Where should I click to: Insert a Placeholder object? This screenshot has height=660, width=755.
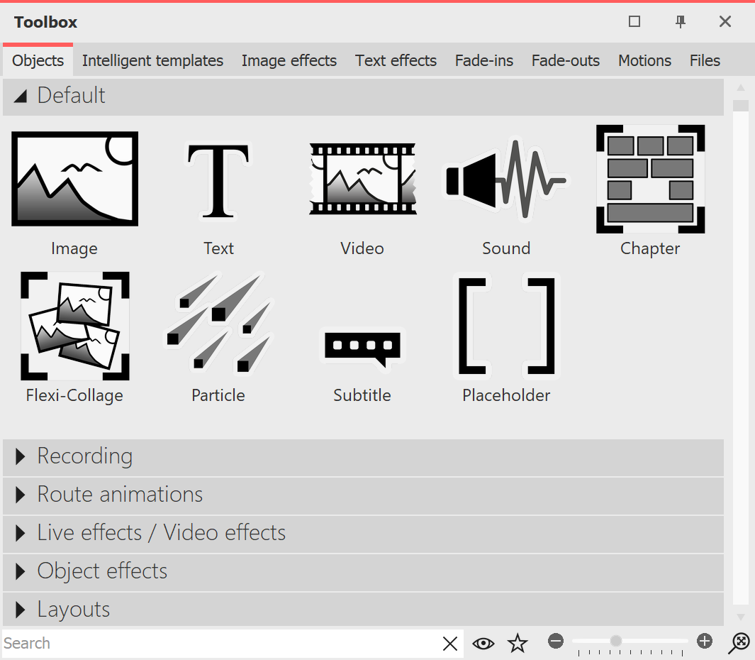click(506, 326)
